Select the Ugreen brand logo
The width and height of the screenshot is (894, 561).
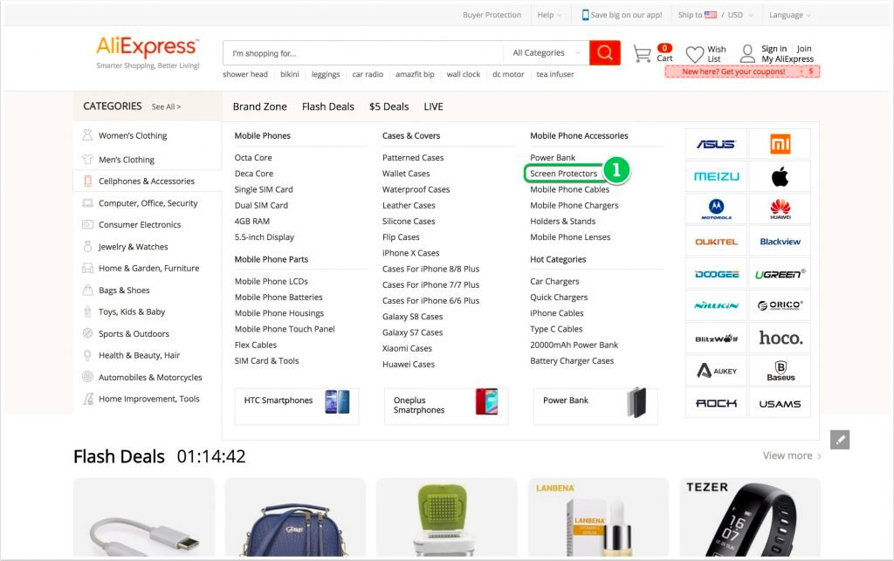click(x=780, y=274)
